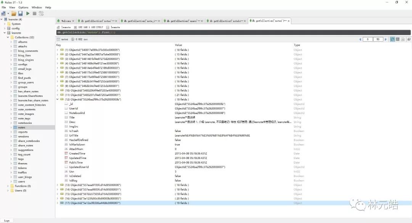Select the IsMarkdown field row
Viewport: 412px width, 223px height.
pyautogui.click(x=233, y=144)
